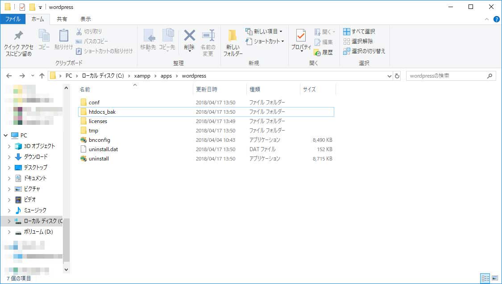Click the Help question mark icon
This screenshot has width=502, height=284.
(x=496, y=19)
